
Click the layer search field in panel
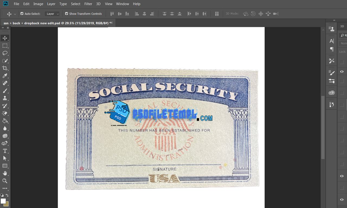[343, 35]
